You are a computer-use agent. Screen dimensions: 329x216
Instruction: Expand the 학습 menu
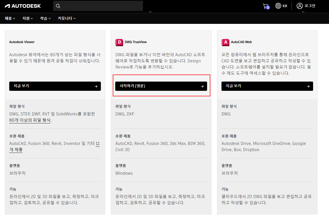point(45,18)
